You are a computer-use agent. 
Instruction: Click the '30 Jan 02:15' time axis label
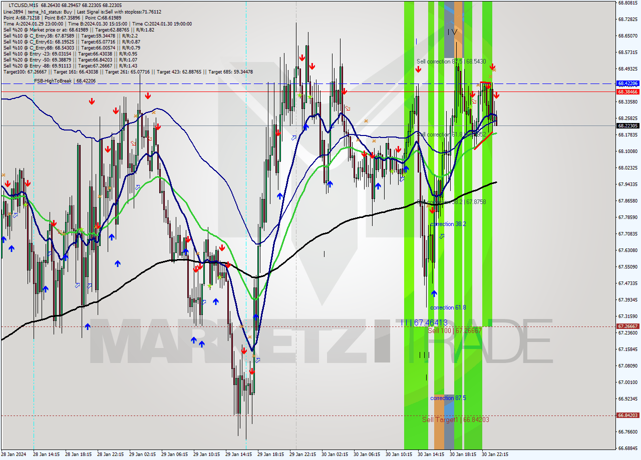coord(335,454)
